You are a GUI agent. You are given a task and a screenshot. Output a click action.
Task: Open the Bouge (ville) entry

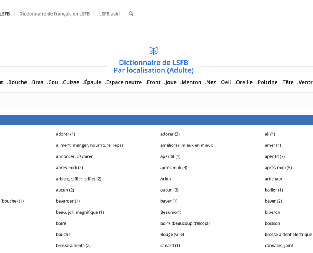pyautogui.click(x=172, y=235)
